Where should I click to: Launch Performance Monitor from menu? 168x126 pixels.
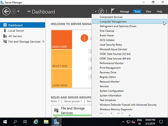pyautogui.click(x=130, y=63)
